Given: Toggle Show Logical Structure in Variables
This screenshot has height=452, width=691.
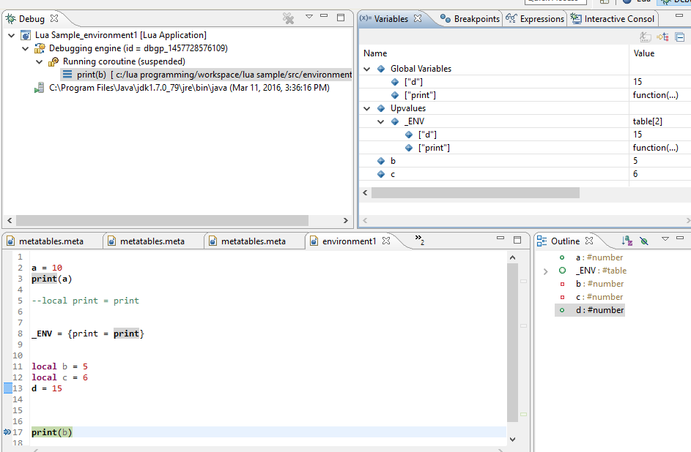Looking at the screenshot, I should tap(662, 37).
